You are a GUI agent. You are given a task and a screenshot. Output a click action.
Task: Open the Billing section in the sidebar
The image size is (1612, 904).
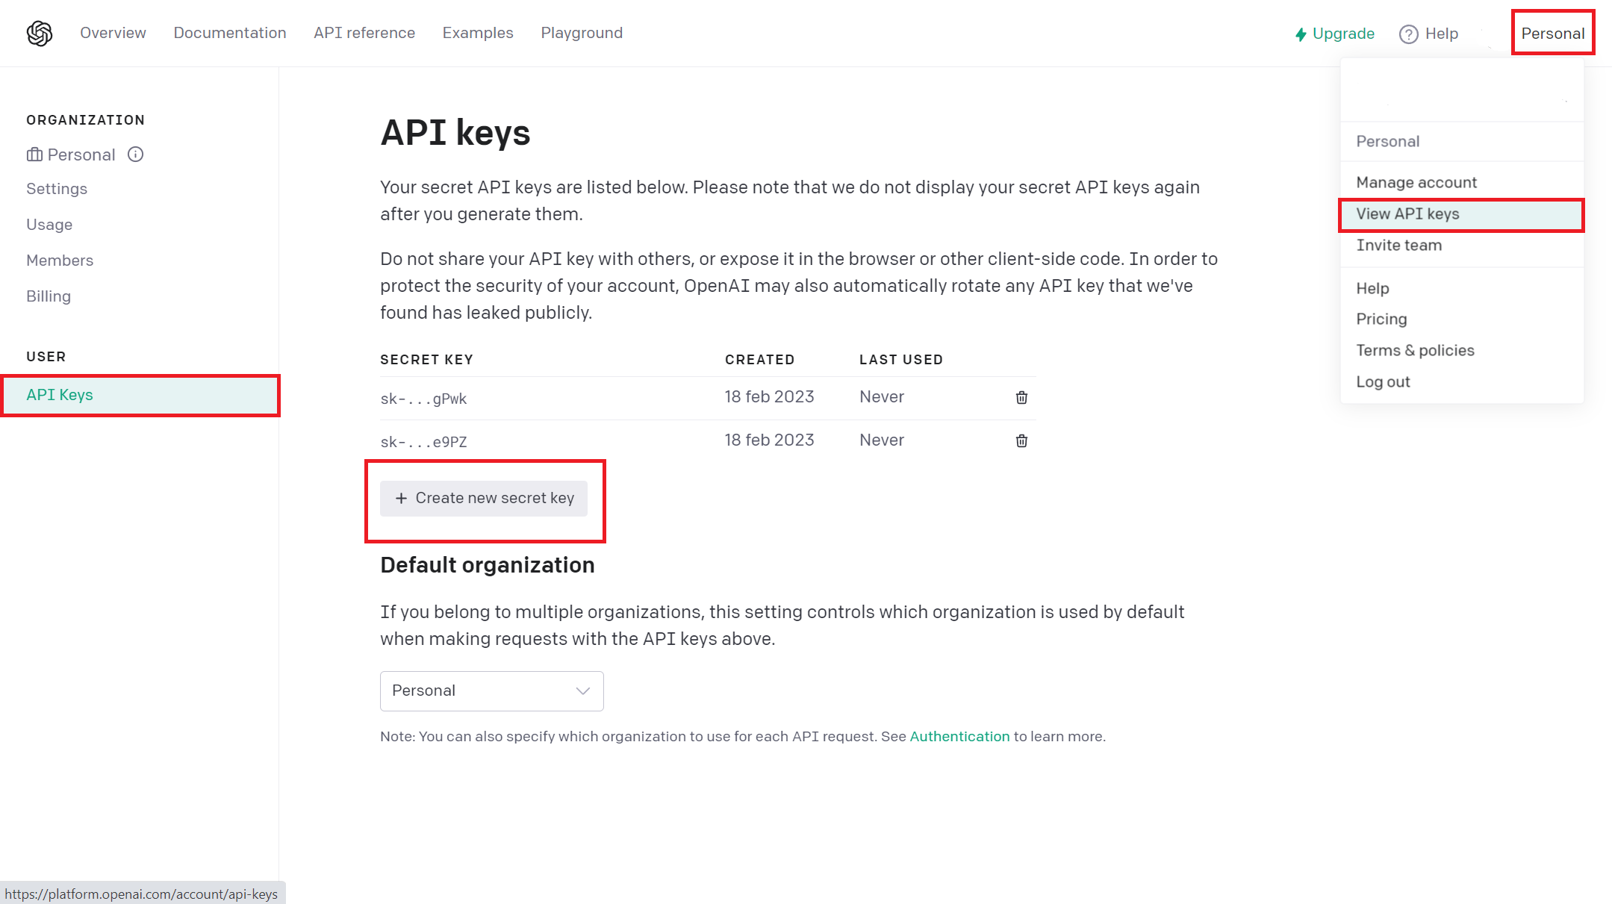[48, 296]
